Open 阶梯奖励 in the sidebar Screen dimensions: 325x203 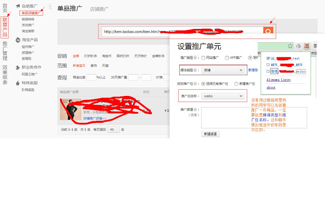[x=28, y=90]
